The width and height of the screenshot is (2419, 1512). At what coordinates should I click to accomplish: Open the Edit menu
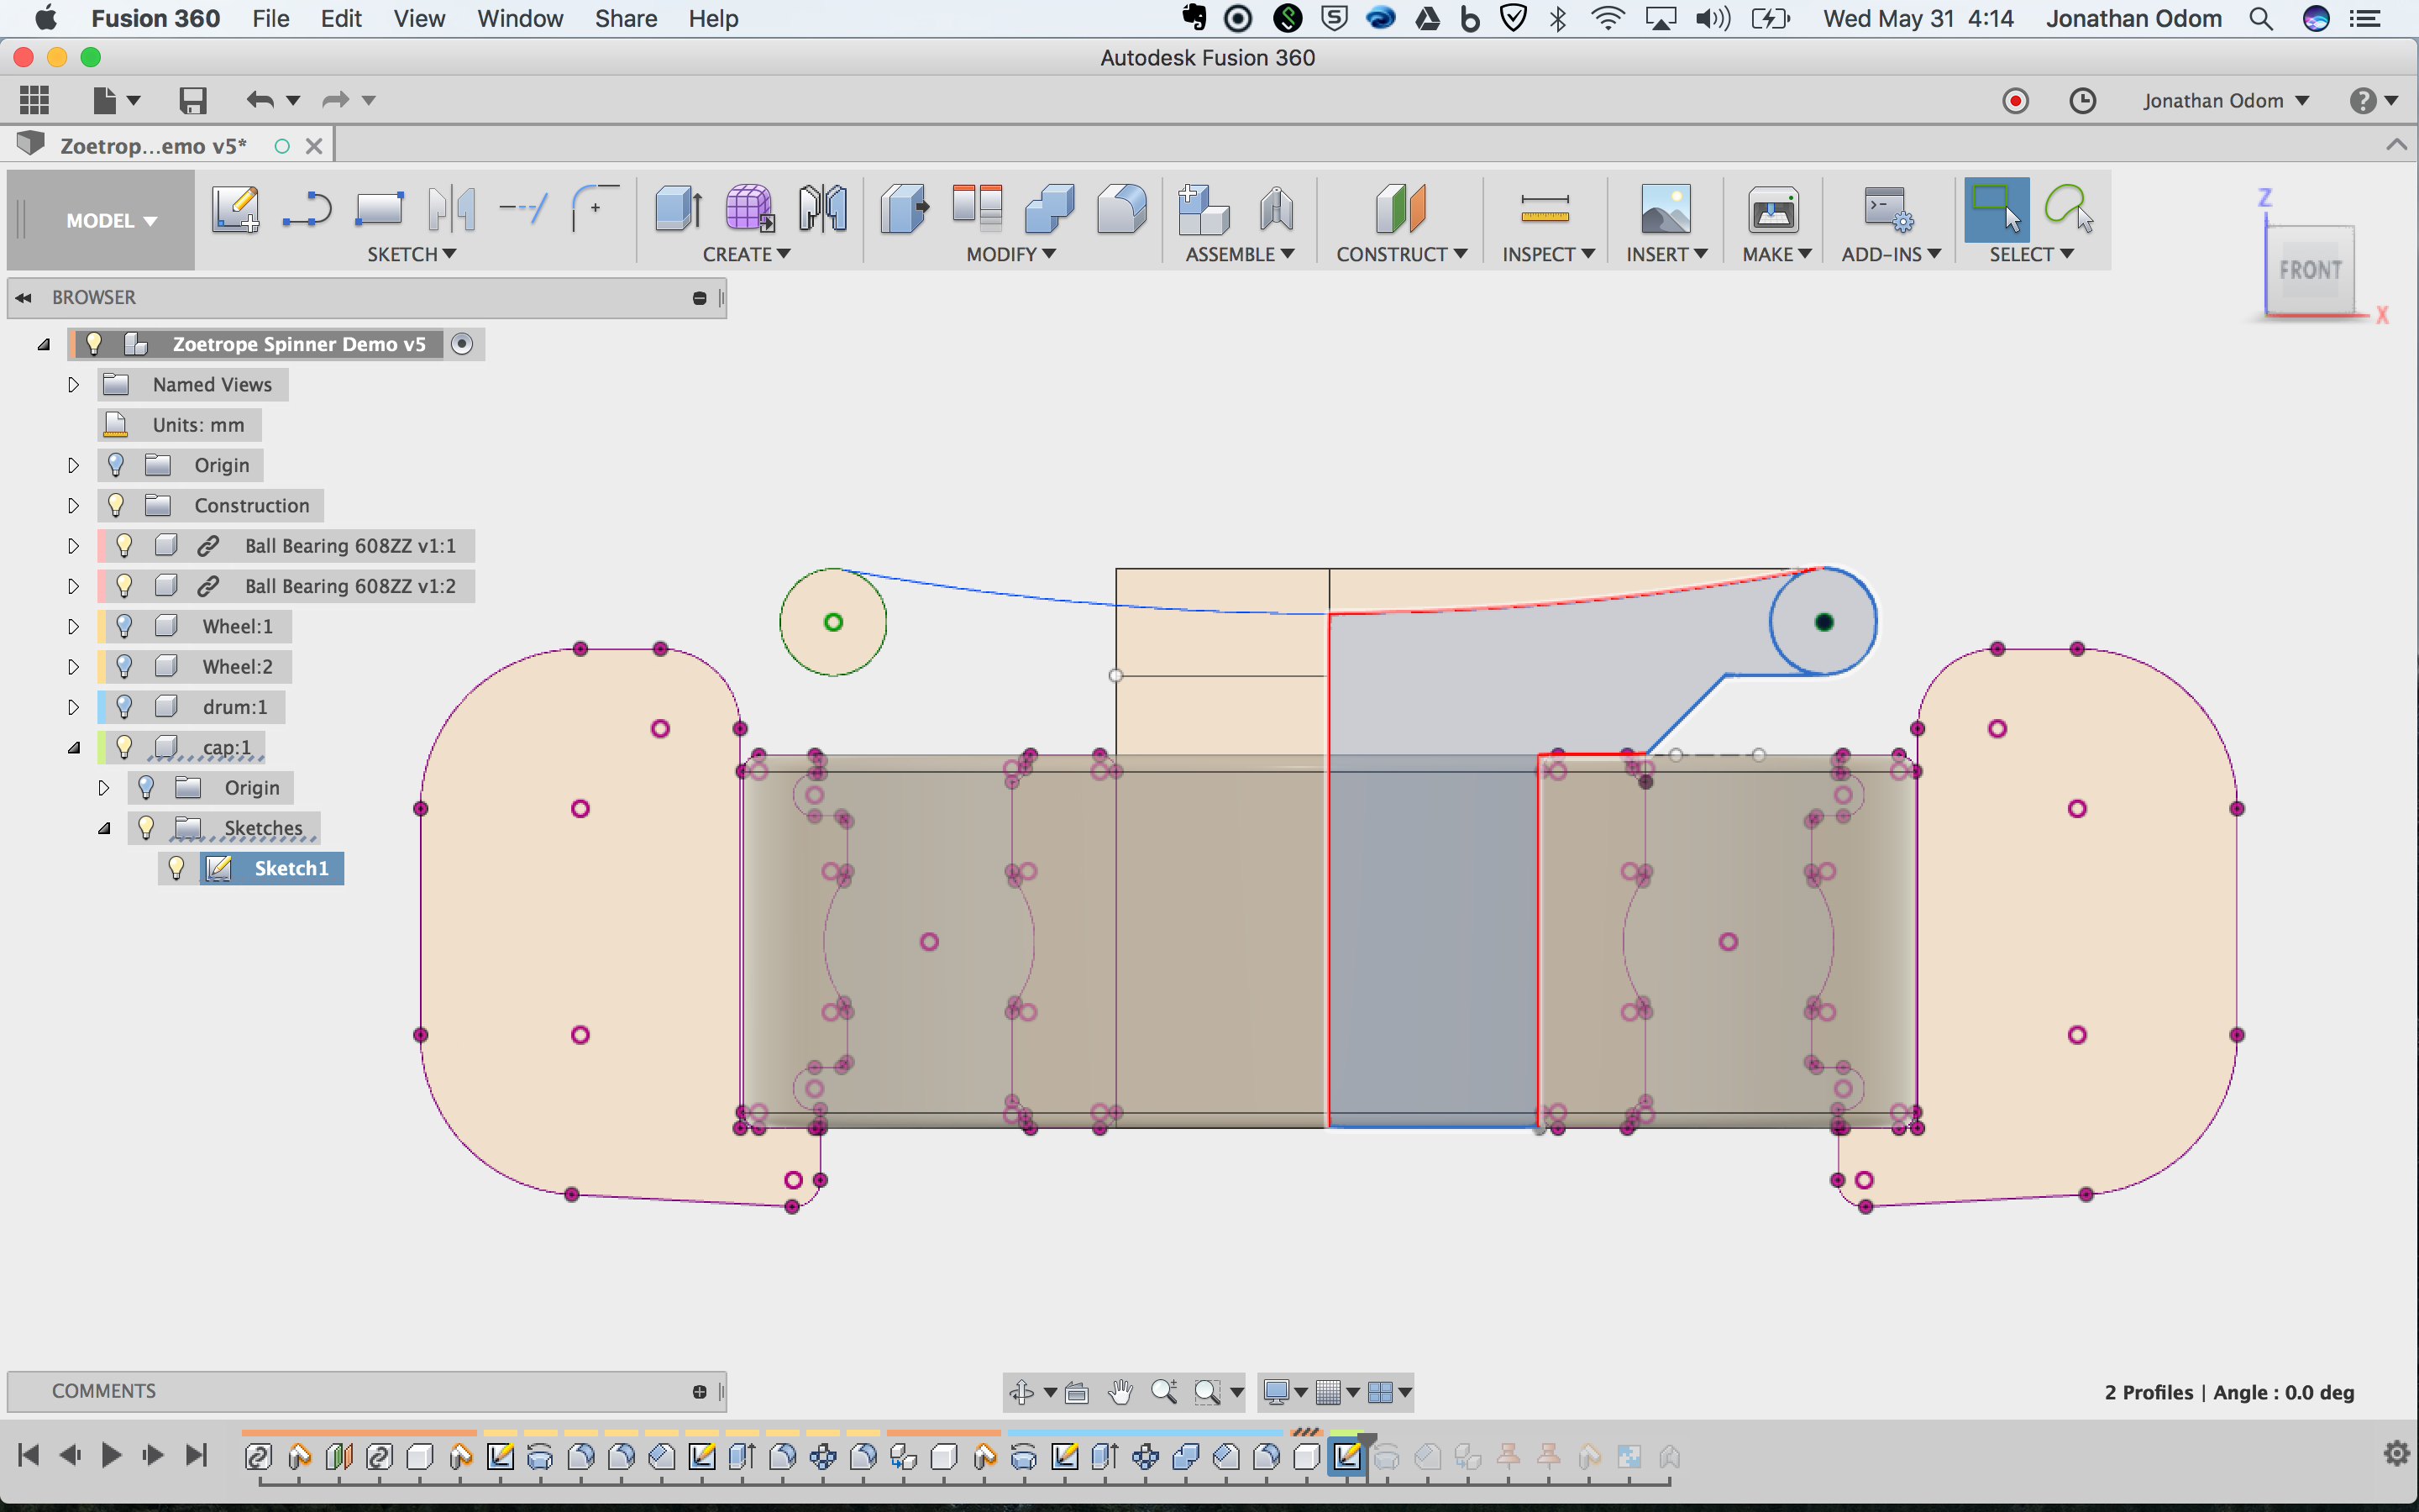click(340, 18)
